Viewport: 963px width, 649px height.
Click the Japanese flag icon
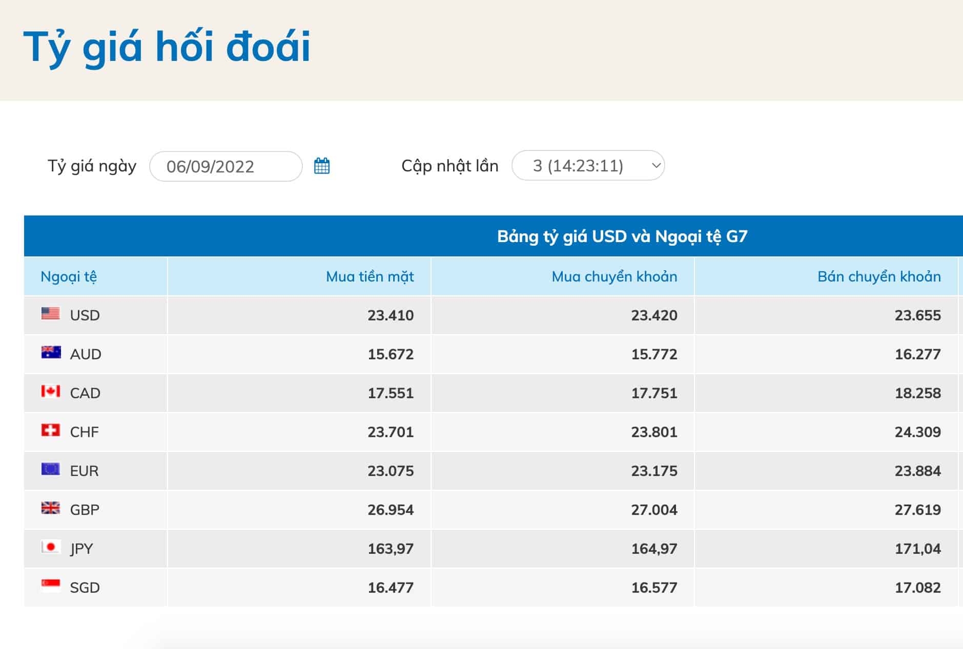click(x=51, y=547)
